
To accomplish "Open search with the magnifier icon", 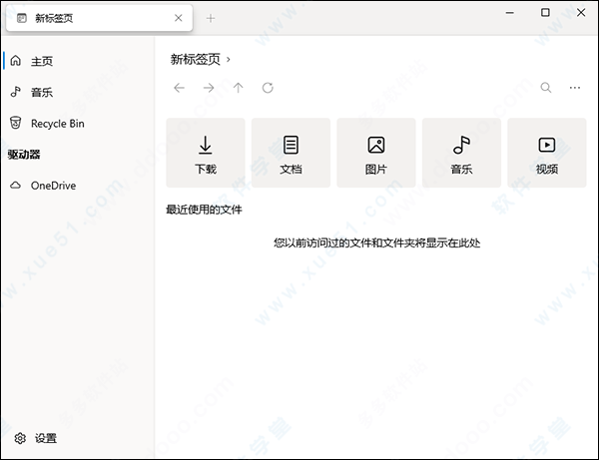I will 546,88.
